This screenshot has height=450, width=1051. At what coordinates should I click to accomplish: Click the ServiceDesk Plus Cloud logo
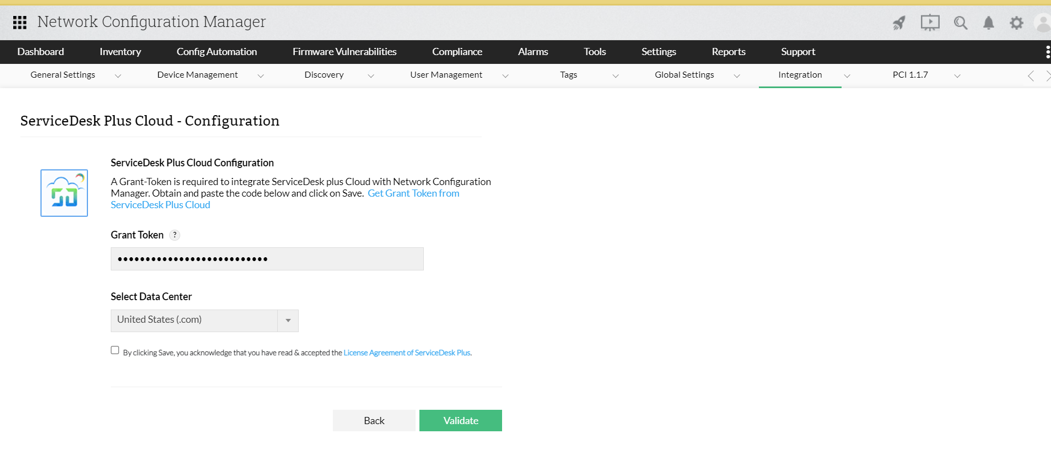[64, 193]
